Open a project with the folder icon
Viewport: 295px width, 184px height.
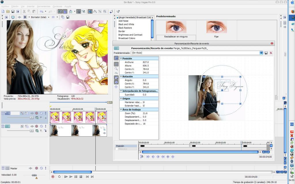click(x=8, y=11)
